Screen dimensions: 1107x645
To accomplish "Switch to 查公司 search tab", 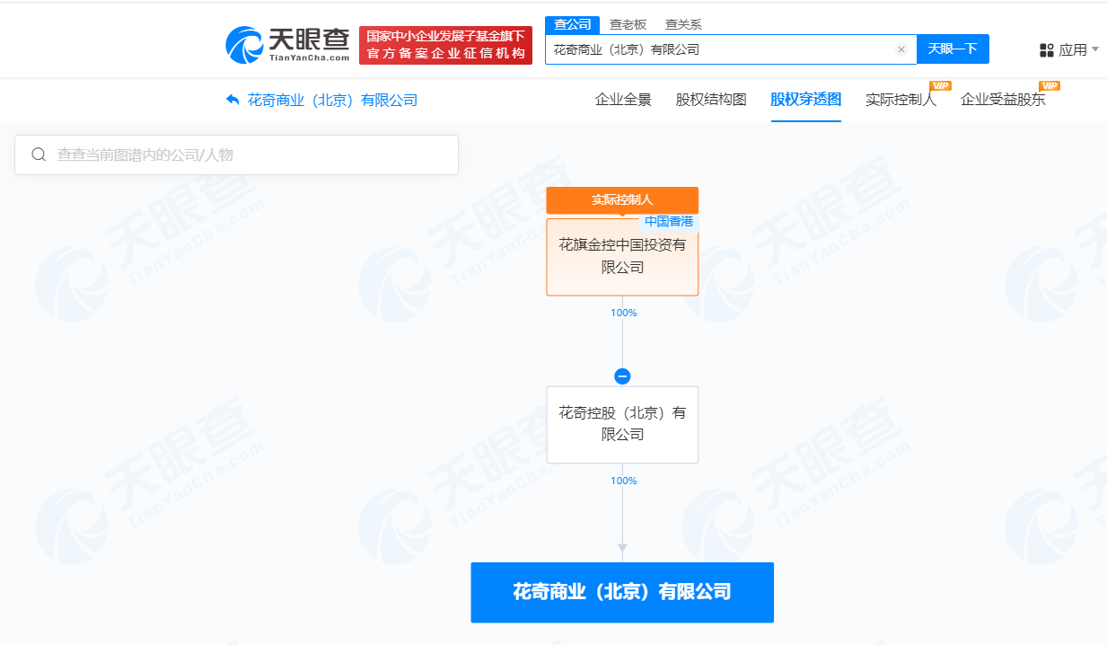I will point(573,24).
